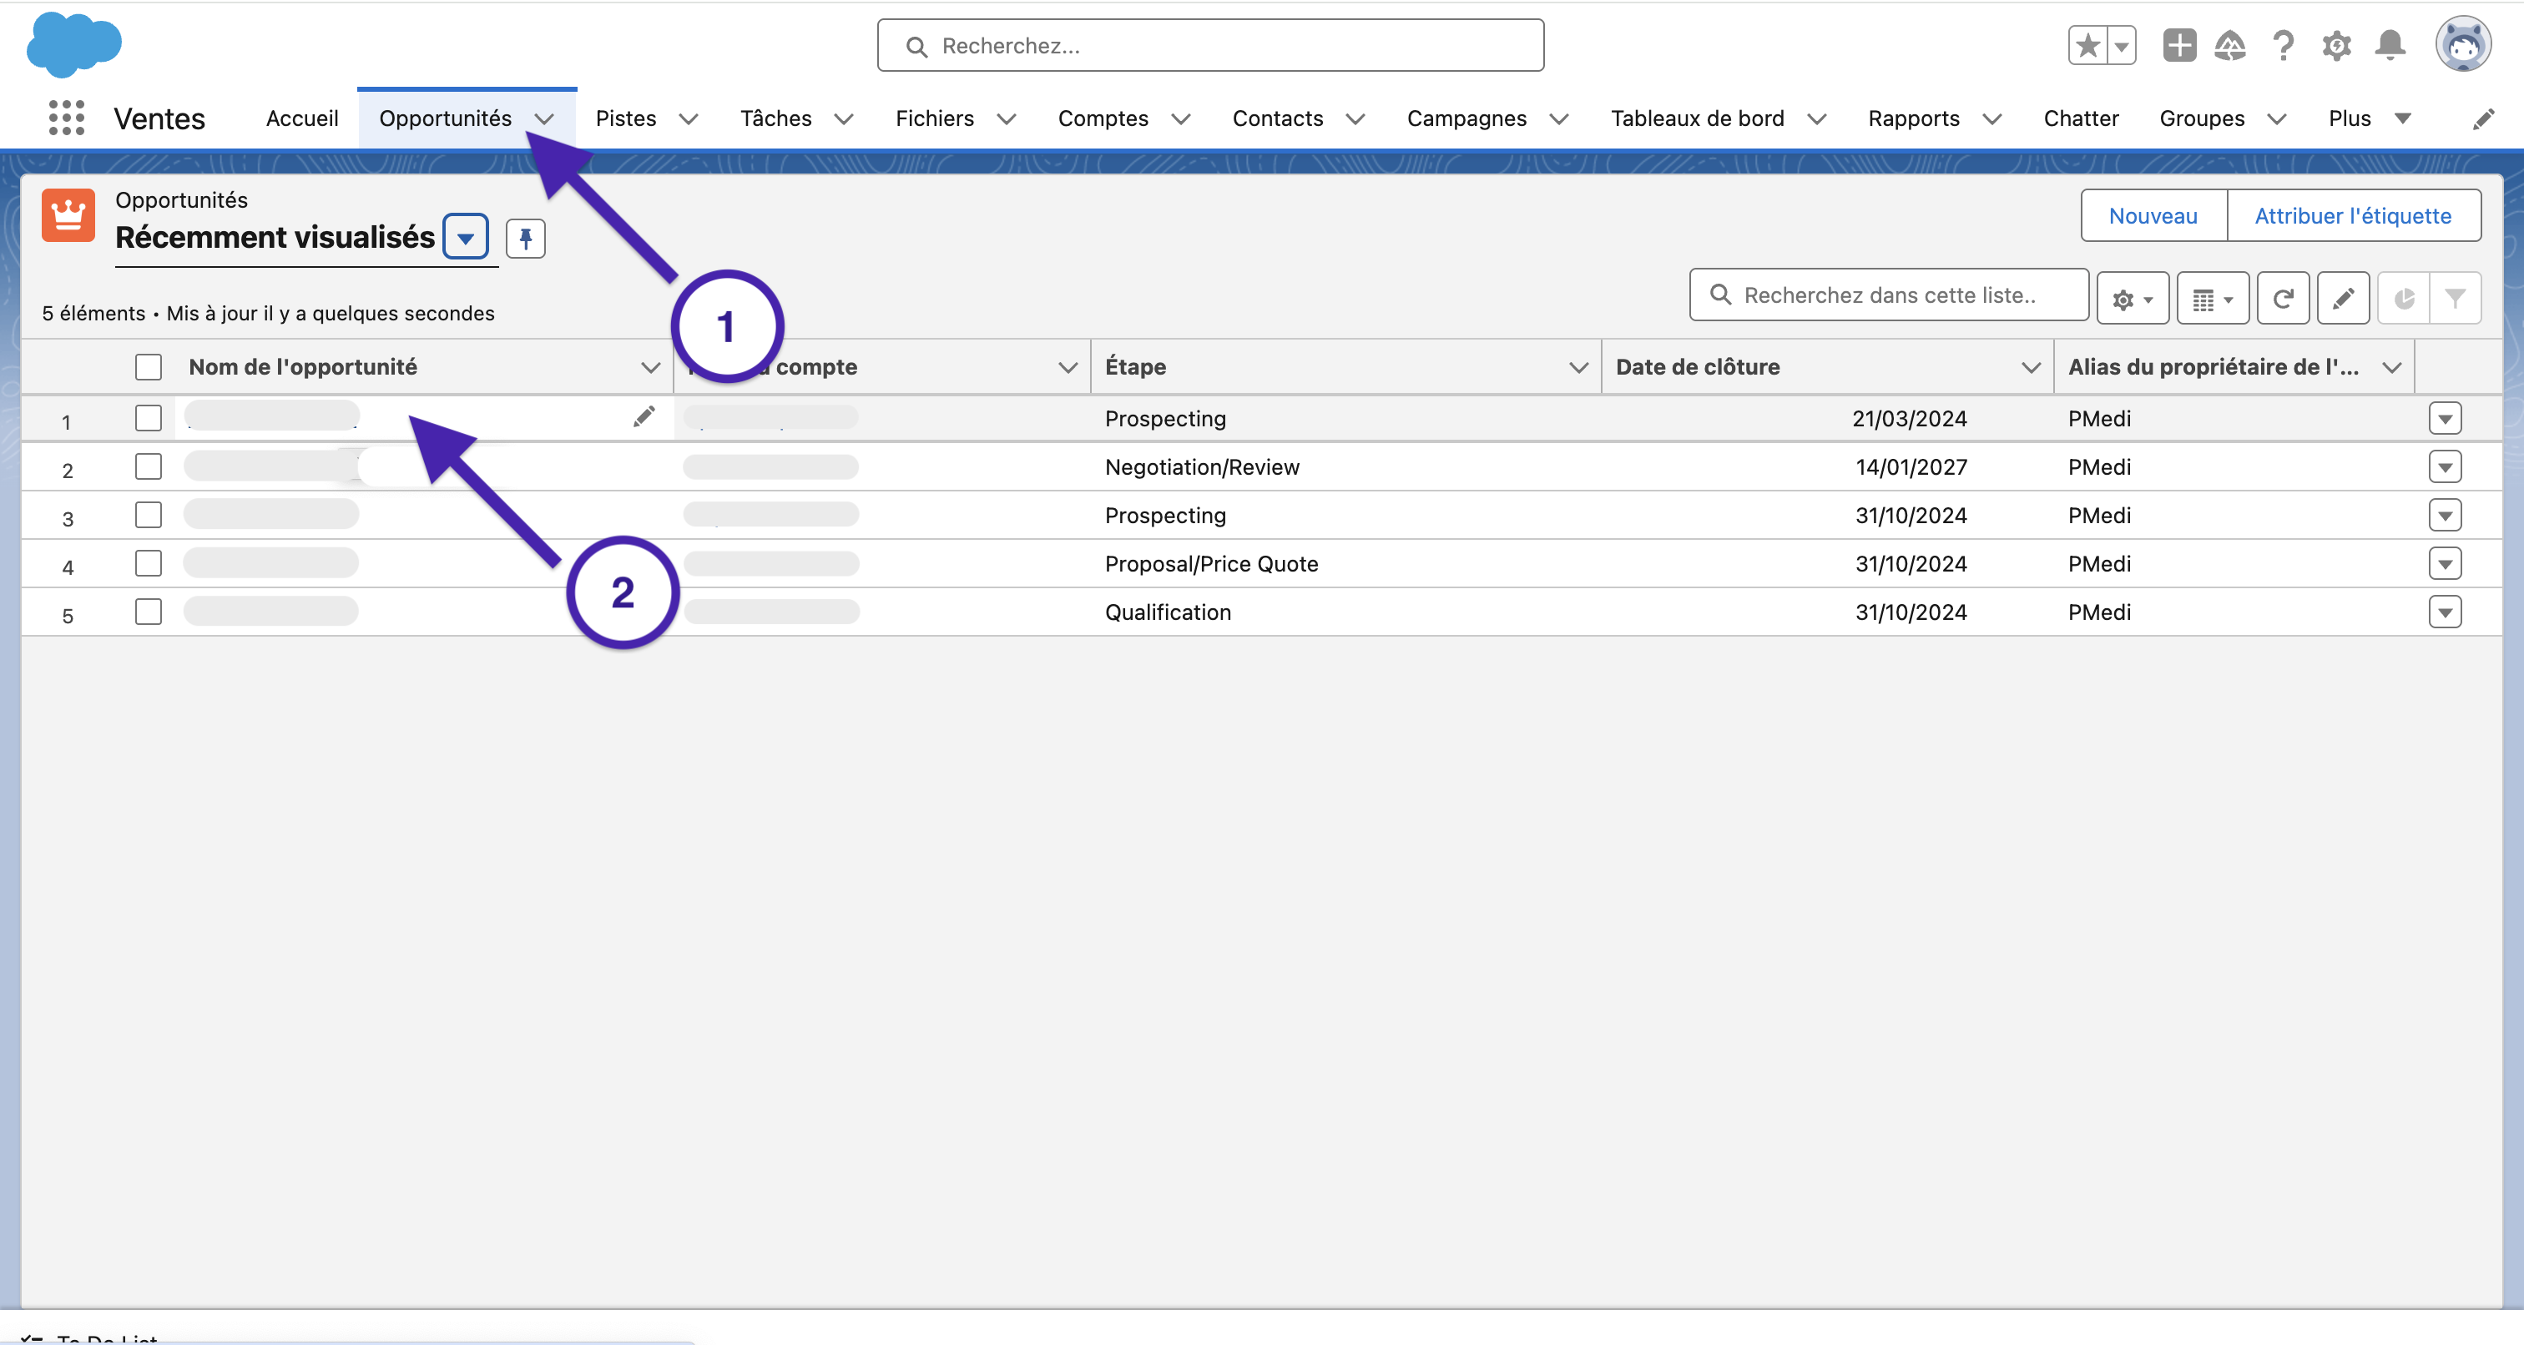2524x1345 pixels.
Task: Click the notifications bell icon
Action: 2390,45
